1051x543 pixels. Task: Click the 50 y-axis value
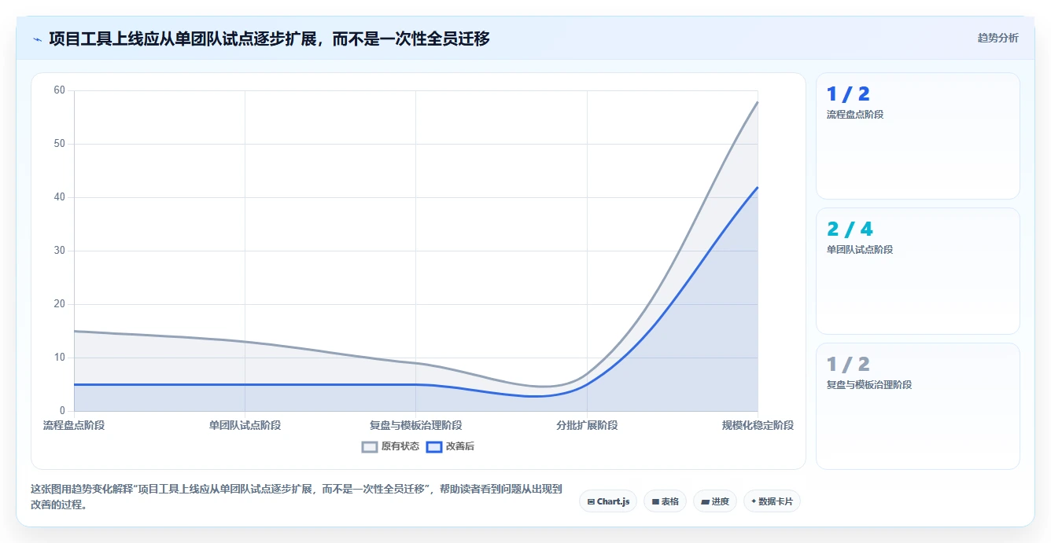[x=60, y=144]
